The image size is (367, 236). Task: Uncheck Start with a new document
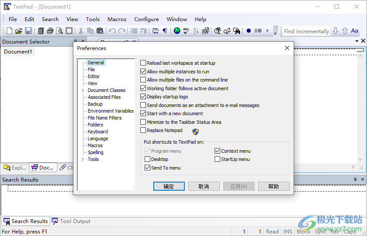tap(143, 113)
